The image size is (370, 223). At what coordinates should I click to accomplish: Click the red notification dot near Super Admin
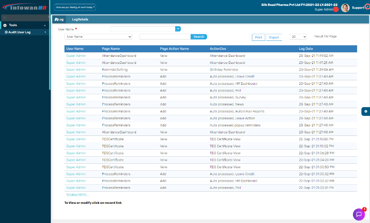[336, 9]
